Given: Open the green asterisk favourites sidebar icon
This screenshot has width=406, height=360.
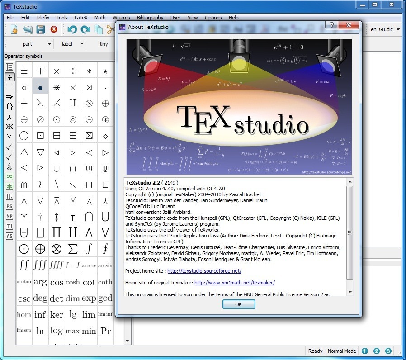Looking at the screenshot, I should click(9, 186).
